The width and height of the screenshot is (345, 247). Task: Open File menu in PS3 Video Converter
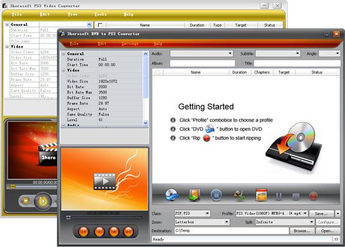pyautogui.click(x=17, y=14)
